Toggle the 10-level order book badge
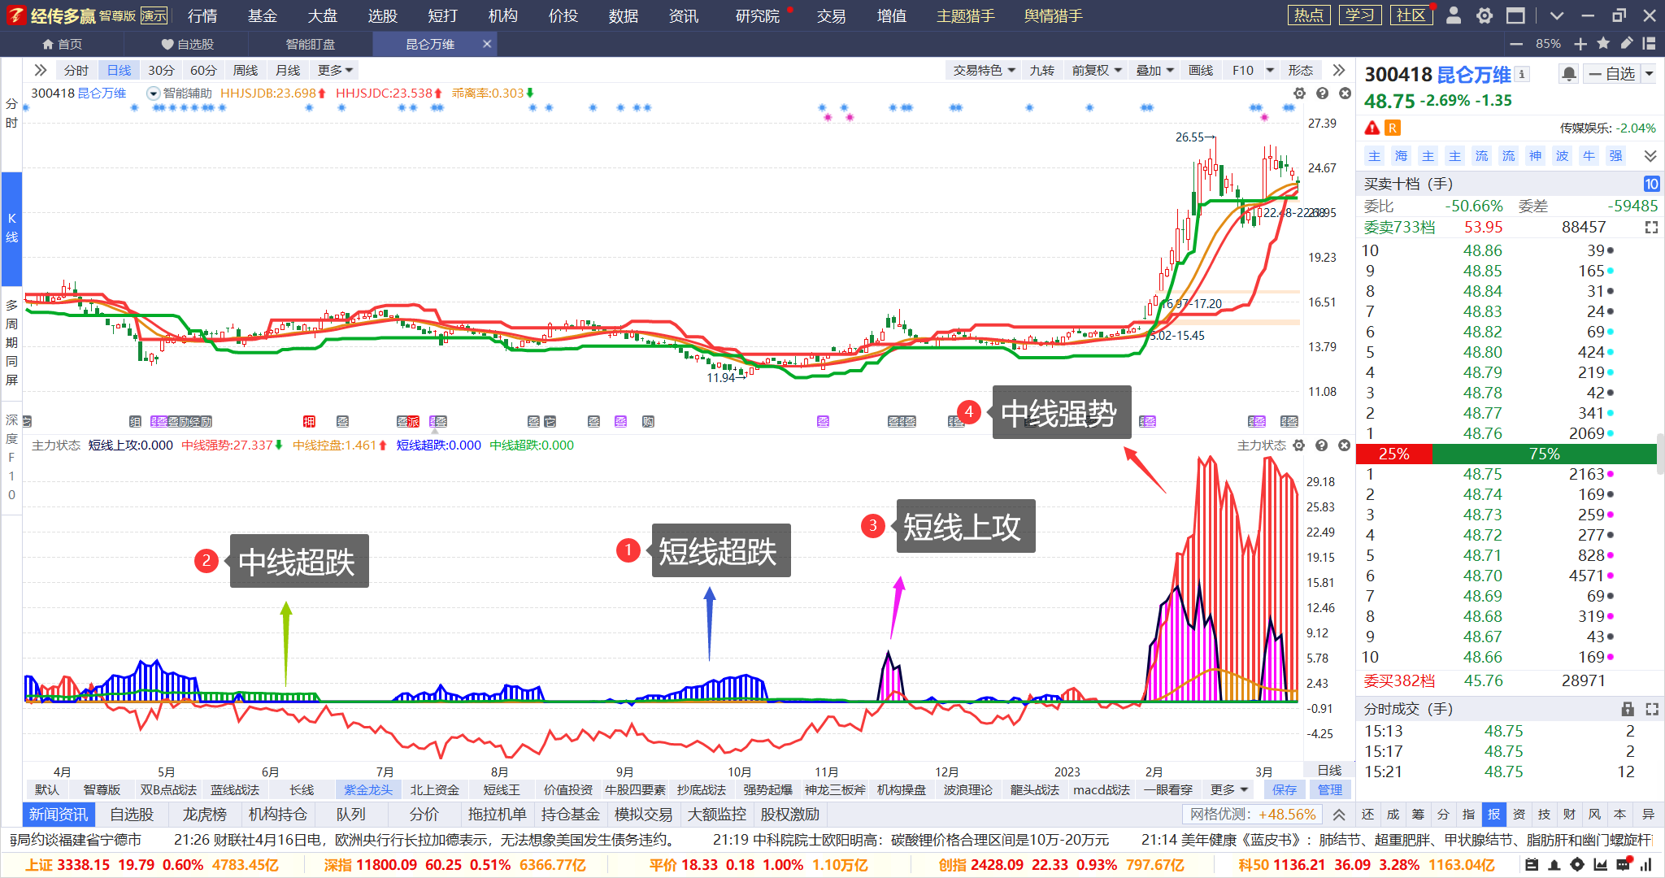1665x878 pixels. click(1651, 184)
